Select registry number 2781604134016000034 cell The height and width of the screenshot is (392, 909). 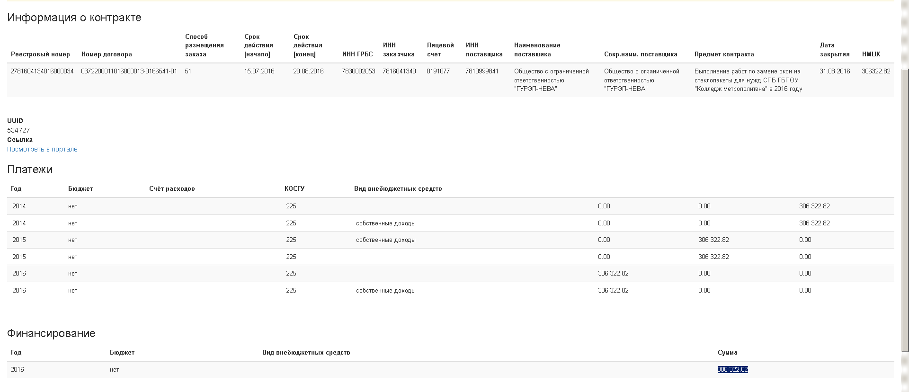[42, 71]
